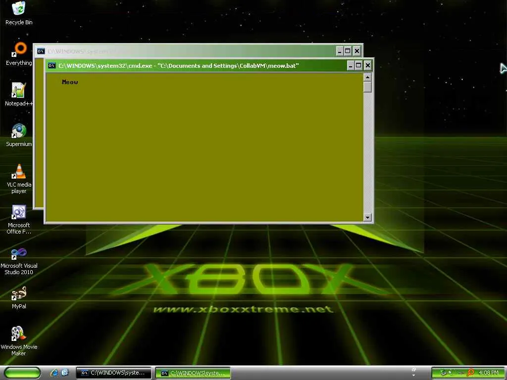This screenshot has height=380, width=507.
Task: Click the 4:08 PM system clock
Action: [x=489, y=373]
